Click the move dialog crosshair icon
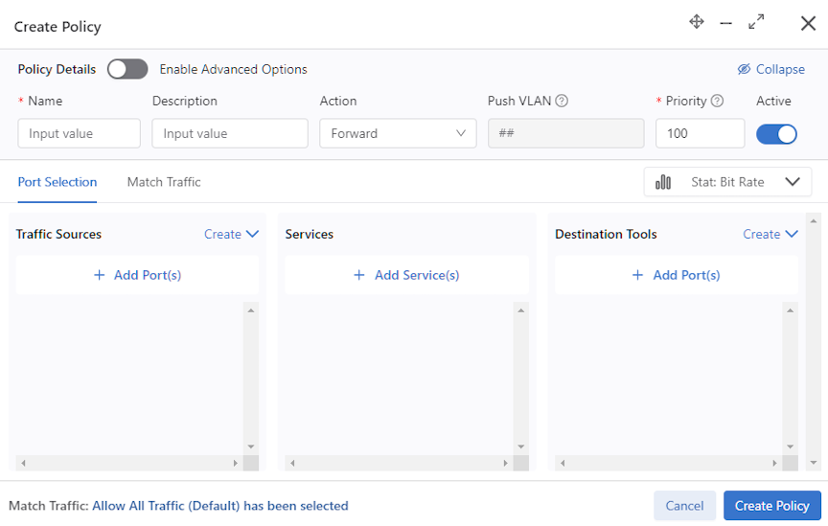This screenshot has height=526, width=828. click(697, 22)
